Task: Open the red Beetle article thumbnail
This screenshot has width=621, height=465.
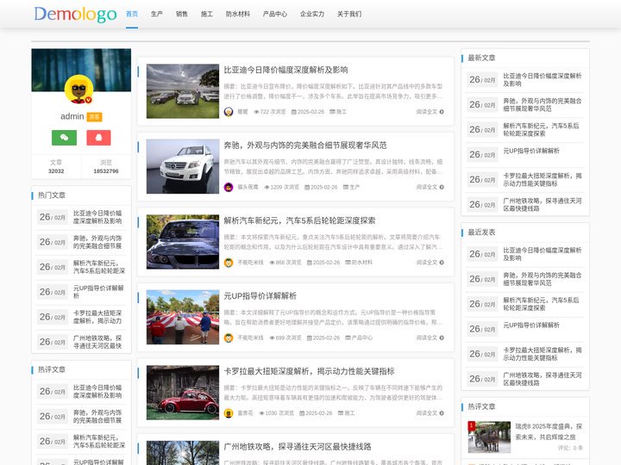Action: pyautogui.click(x=183, y=393)
